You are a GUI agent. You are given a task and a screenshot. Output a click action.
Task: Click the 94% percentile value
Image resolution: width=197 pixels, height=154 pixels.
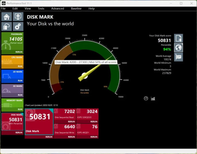167,49
